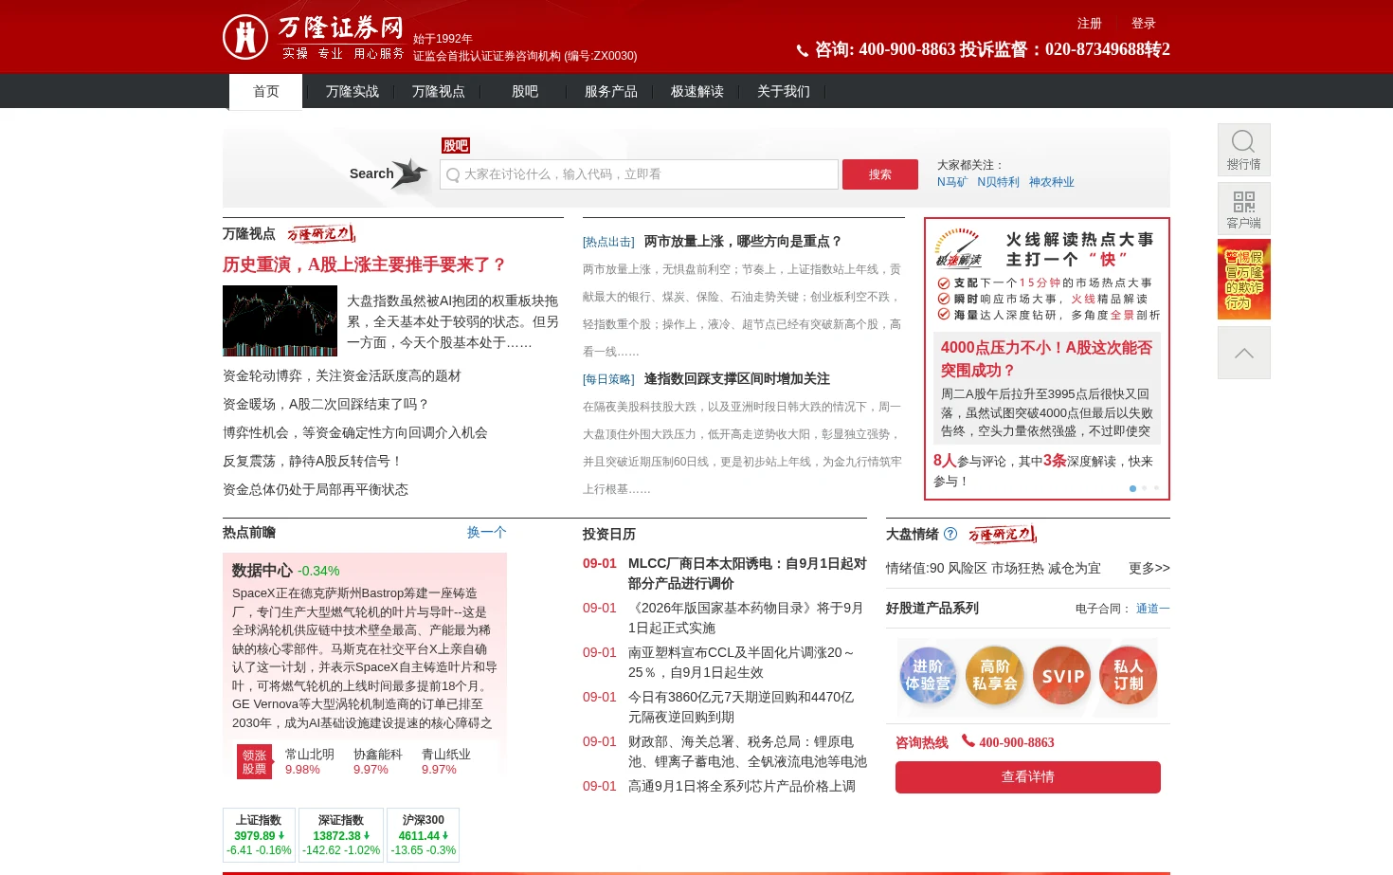The height and width of the screenshot is (875, 1393).
Task: Focus the stock code search field
Action: pyautogui.click(x=639, y=174)
